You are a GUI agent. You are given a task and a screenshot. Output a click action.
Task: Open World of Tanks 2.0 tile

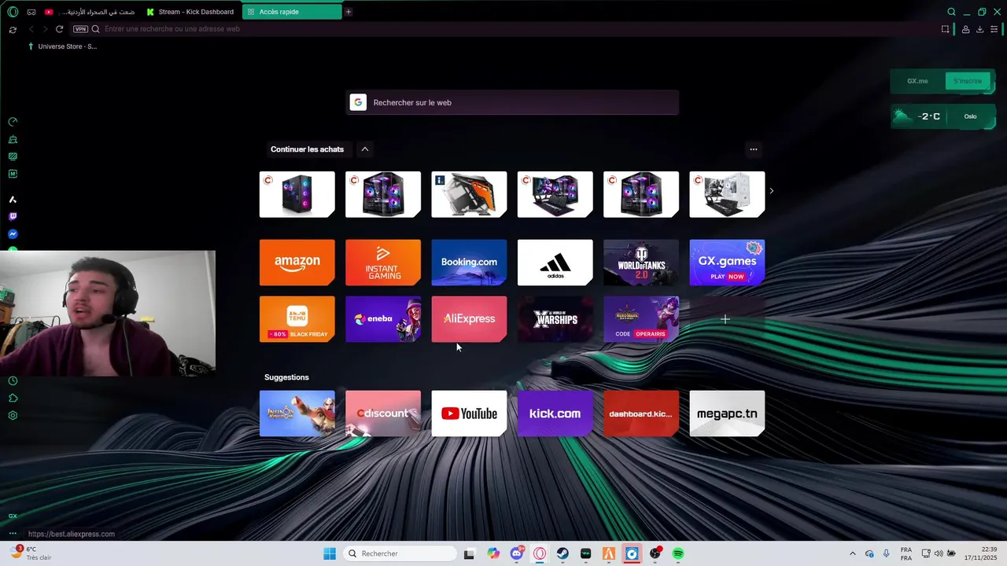tap(641, 263)
